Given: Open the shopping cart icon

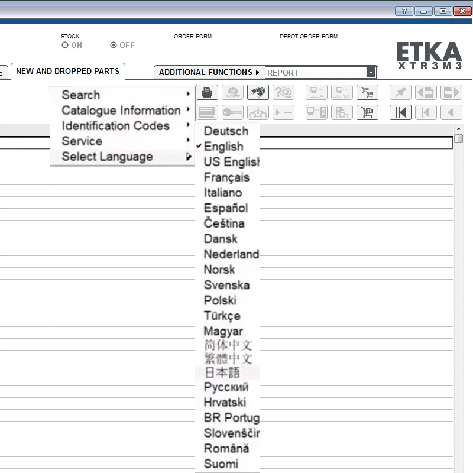Looking at the screenshot, I should click(367, 92).
